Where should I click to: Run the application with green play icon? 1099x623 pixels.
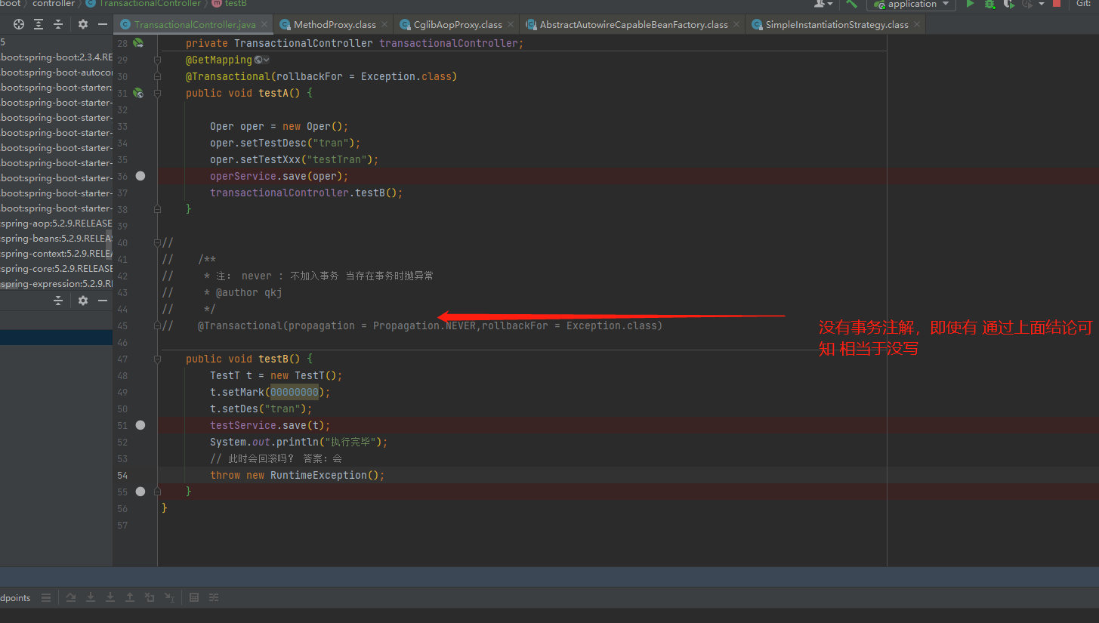click(x=971, y=4)
